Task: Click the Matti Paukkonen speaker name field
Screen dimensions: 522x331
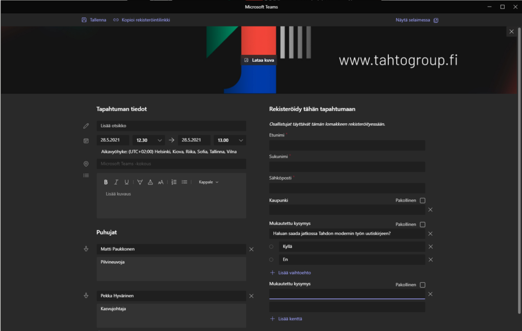Action: click(x=171, y=249)
